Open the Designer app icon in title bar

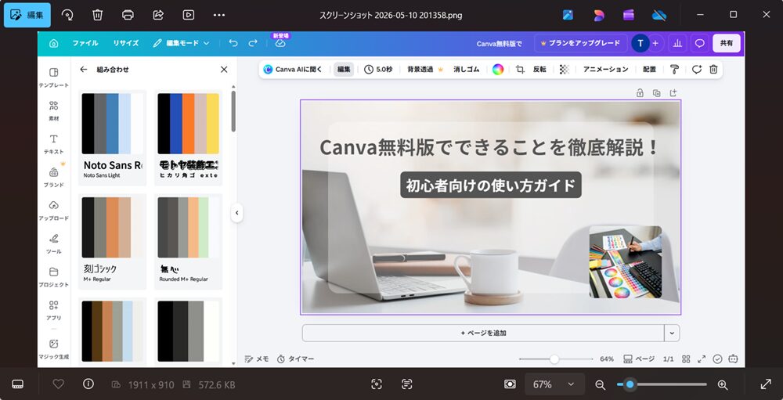point(599,15)
